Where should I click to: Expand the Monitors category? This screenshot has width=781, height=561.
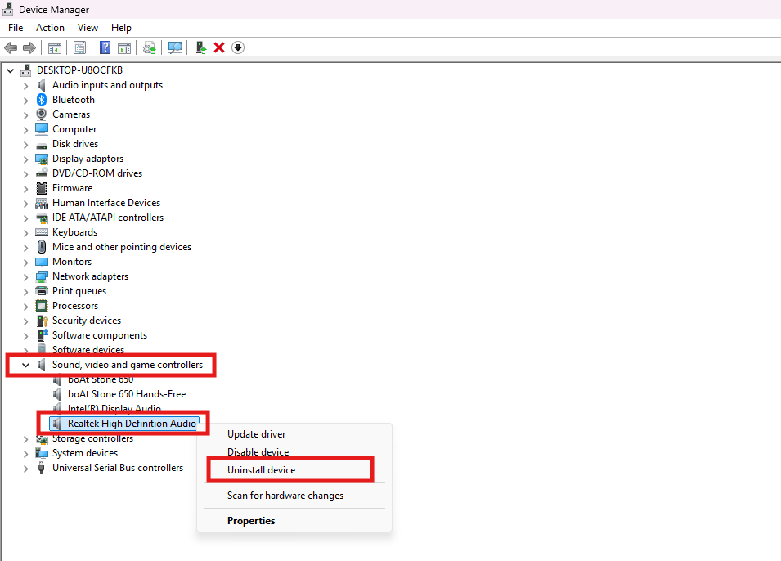click(26, 263)
